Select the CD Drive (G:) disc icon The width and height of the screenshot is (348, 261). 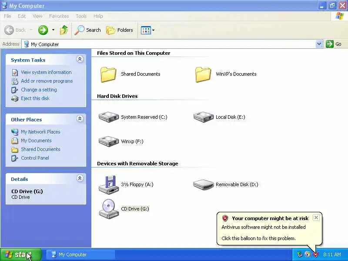point(108,209)
